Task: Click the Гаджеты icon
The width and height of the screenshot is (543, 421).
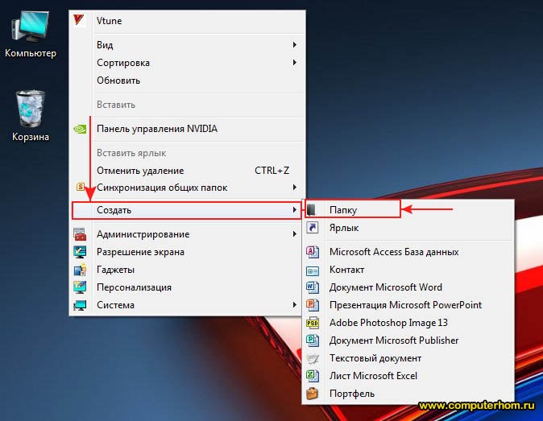Action: tap(80, 270)
